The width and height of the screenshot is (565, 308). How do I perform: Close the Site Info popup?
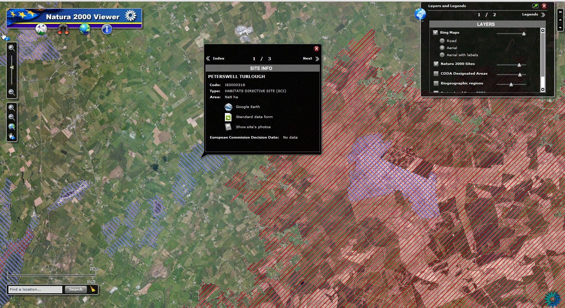pos(317,49)
